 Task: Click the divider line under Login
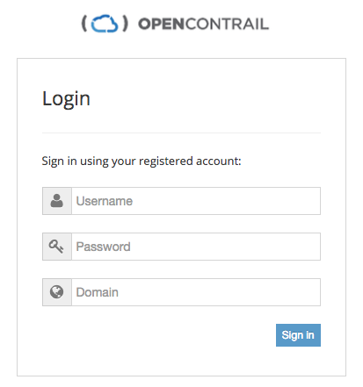(x=181, y=133)
